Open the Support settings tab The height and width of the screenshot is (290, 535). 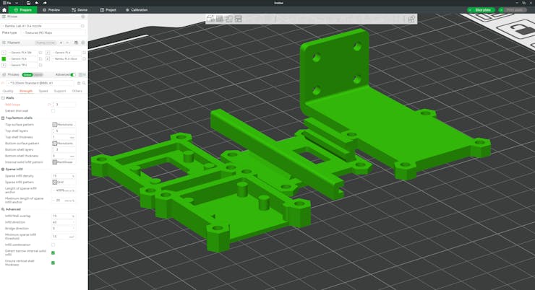pos(60,91)
